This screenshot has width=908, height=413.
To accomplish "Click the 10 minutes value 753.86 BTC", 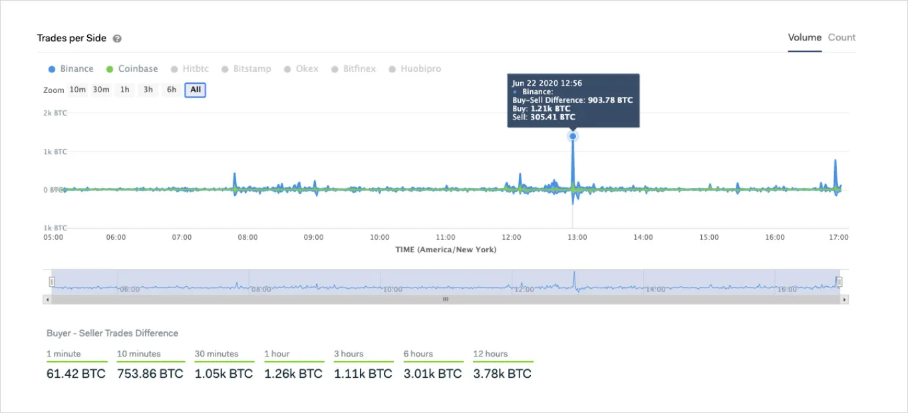I will tap(150, 374).
